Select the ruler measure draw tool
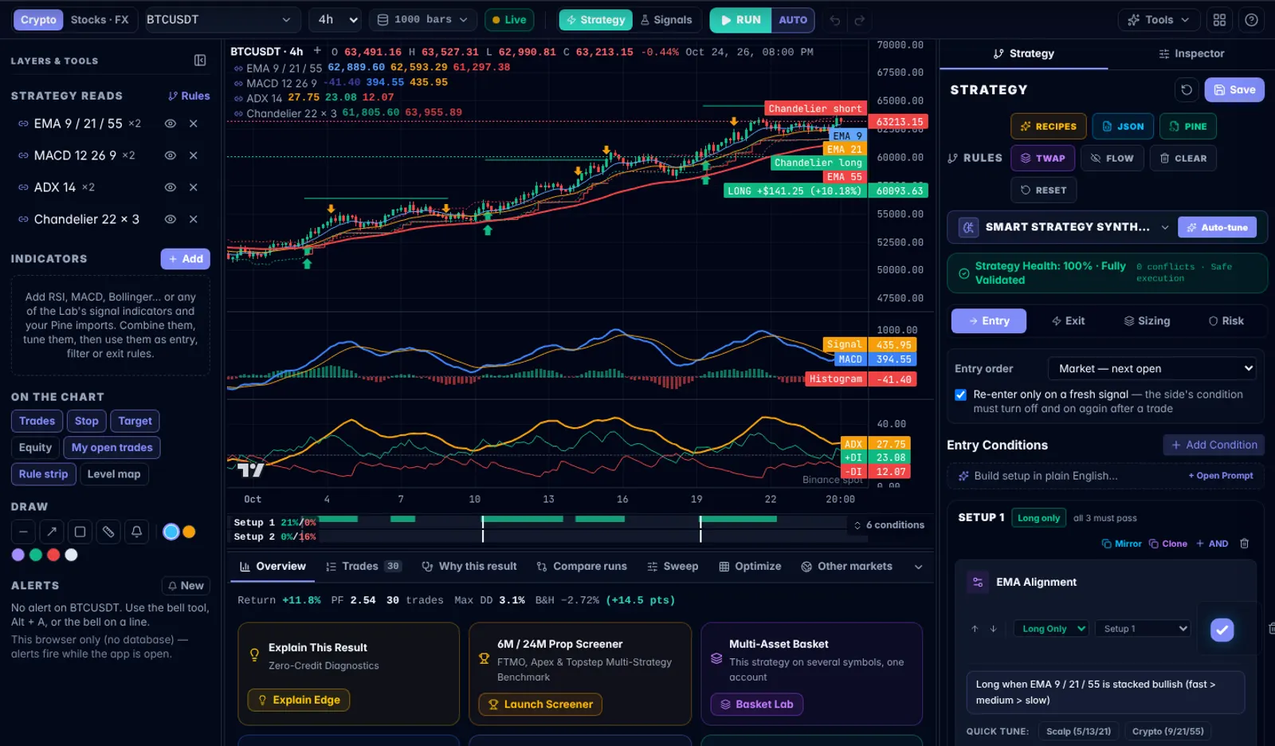Image resolution: width=1275 pixels, height=746 pixels. coord(108,532)
